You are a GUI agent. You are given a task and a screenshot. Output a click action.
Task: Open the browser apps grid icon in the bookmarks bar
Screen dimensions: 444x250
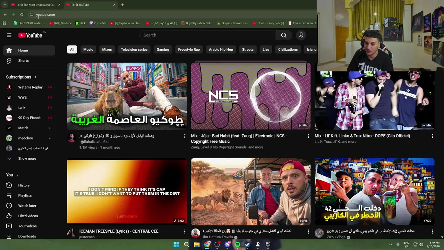coord(5,23)
